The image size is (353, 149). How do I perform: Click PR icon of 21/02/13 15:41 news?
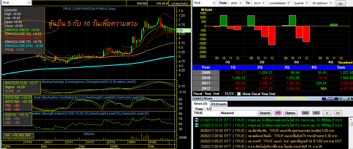coord(196,125)
